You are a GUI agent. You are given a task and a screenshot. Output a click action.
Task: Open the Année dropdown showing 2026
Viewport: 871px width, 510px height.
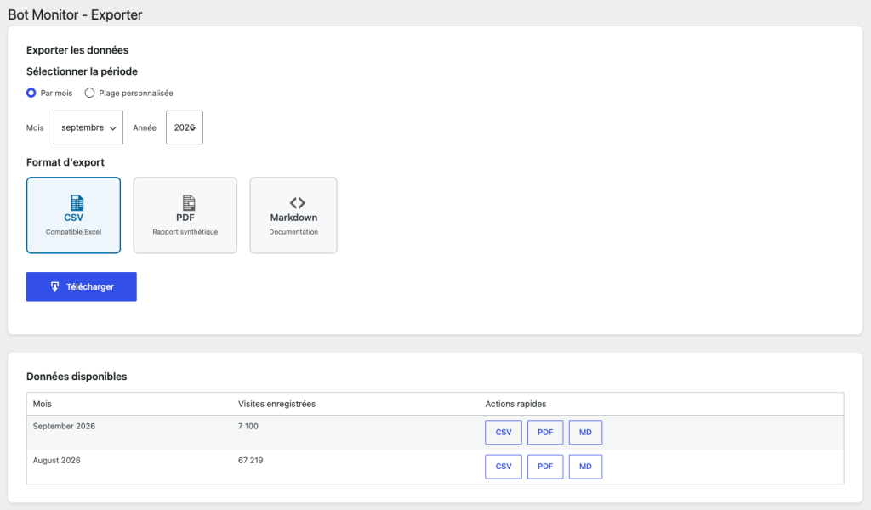pos(185,127)
